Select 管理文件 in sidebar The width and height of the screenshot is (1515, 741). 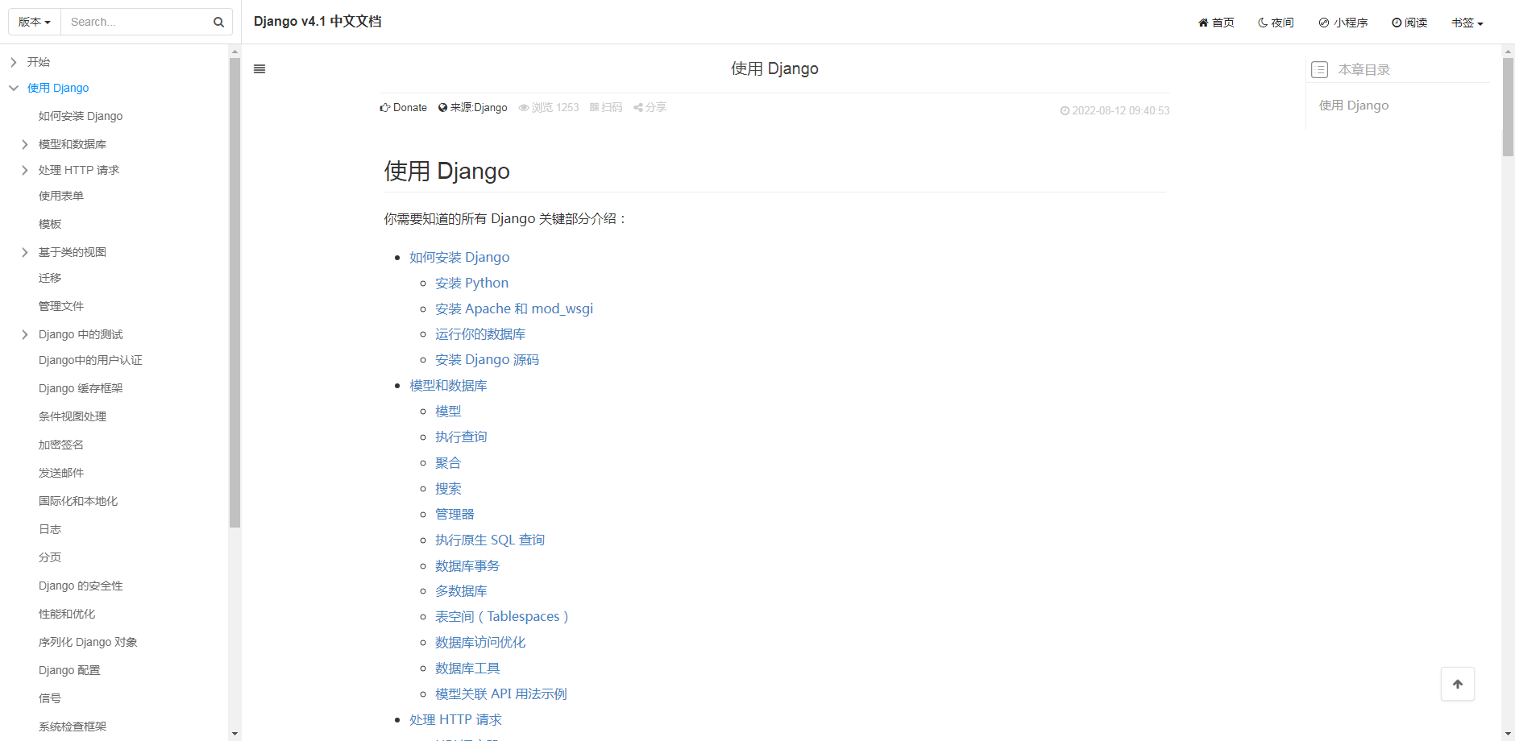tap(61, 306)
